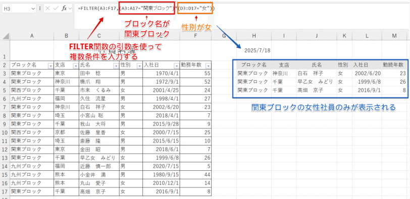The height and width of the screenshot is (199, 410).
Task: Open the 入社日 filter dropdown in column E
Action: pyautogui.click(x=176, y=65)
